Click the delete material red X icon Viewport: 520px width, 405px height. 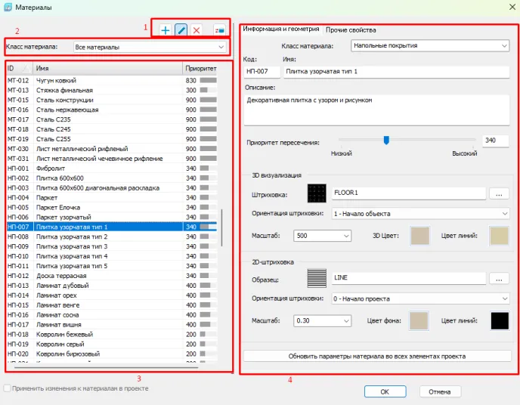(x=197, y=30)
